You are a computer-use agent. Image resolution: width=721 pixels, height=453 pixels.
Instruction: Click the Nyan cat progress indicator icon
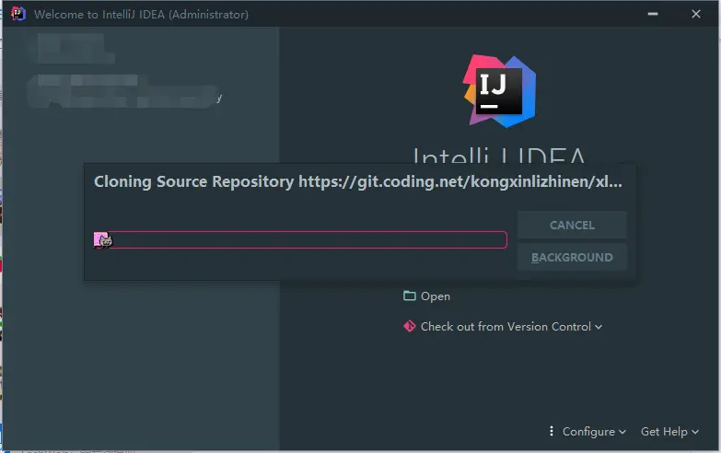tap(103, 239)
